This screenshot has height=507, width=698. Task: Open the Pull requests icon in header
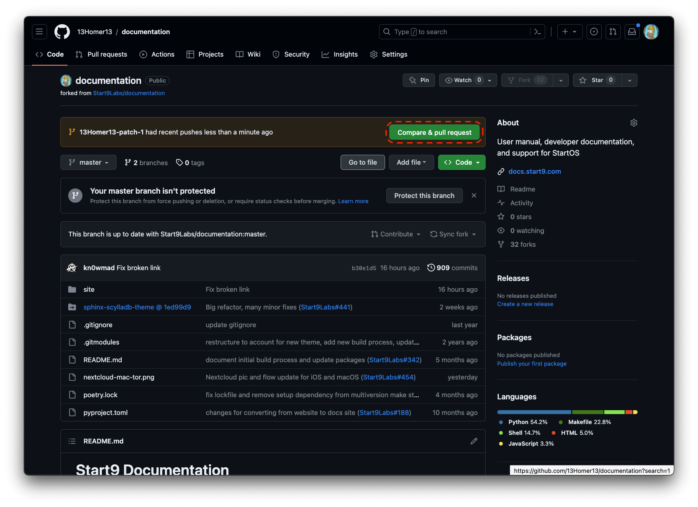tap(613, 32)
